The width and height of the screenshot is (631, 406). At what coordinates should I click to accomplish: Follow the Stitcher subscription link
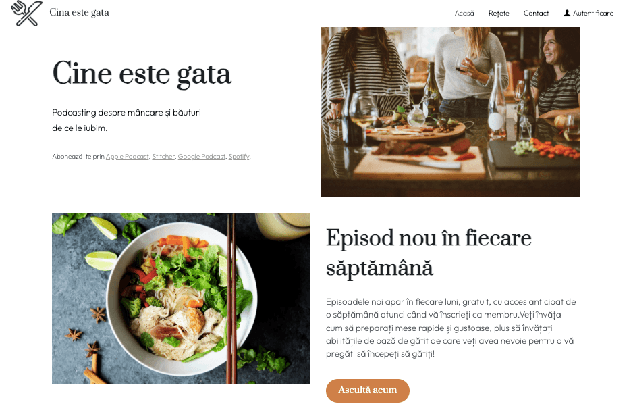coord(163,157)
